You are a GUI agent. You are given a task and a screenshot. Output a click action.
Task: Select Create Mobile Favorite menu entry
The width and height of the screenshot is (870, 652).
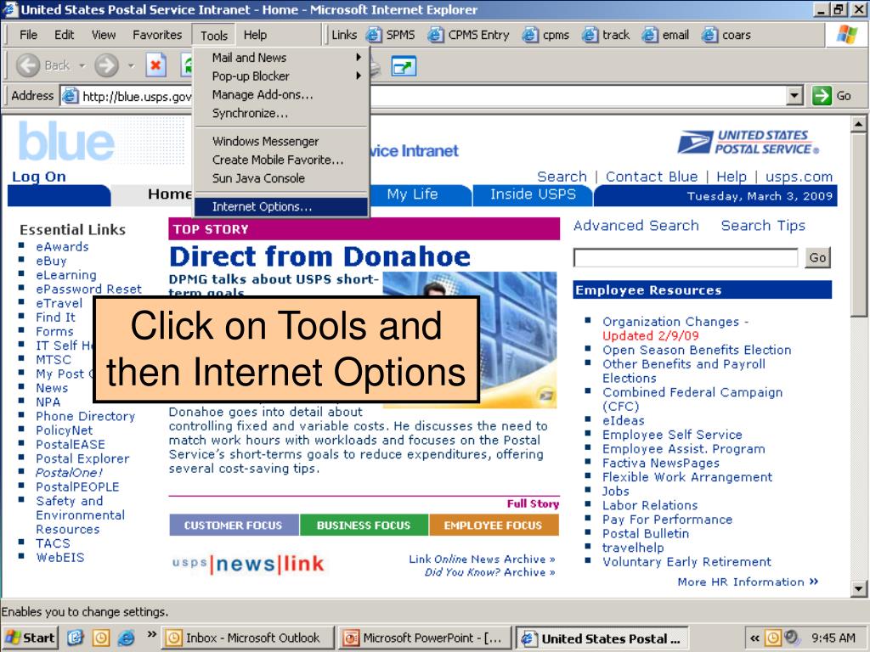click(x=280, y=160)
